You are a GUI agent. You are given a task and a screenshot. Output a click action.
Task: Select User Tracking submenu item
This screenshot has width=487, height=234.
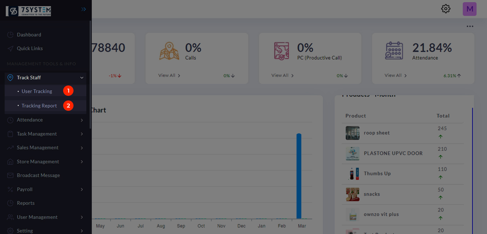click(x=37, y=91)
